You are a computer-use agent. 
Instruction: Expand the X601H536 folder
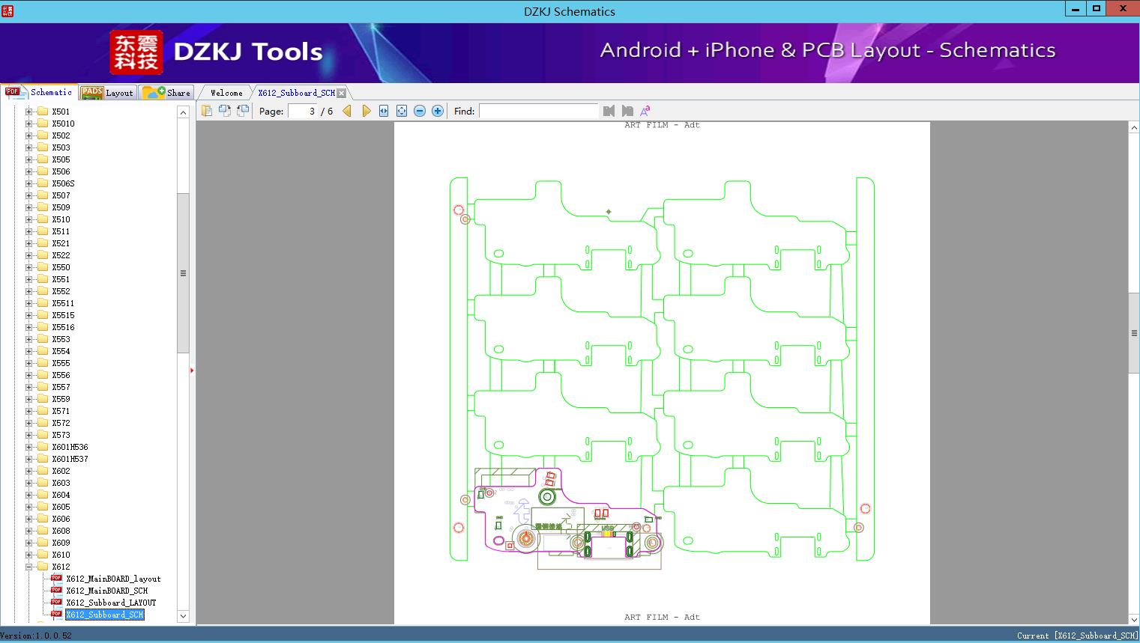29,447
